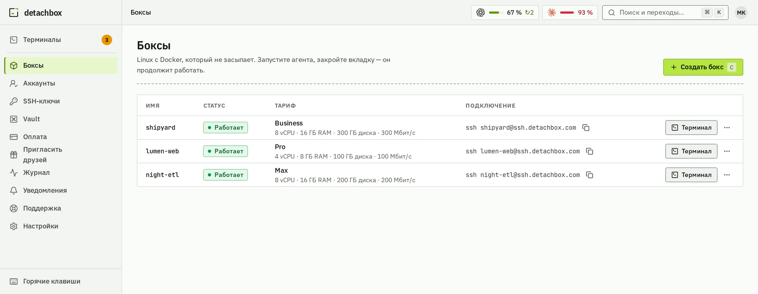Click the OpenAI usage indicator at 67 %
The width and height of the screenshot is (758, 294).
pos(505,13)
